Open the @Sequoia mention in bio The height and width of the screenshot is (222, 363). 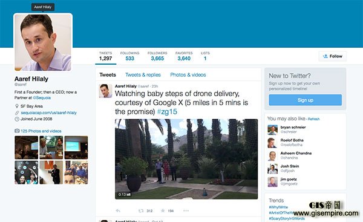[x=42, y=97]
